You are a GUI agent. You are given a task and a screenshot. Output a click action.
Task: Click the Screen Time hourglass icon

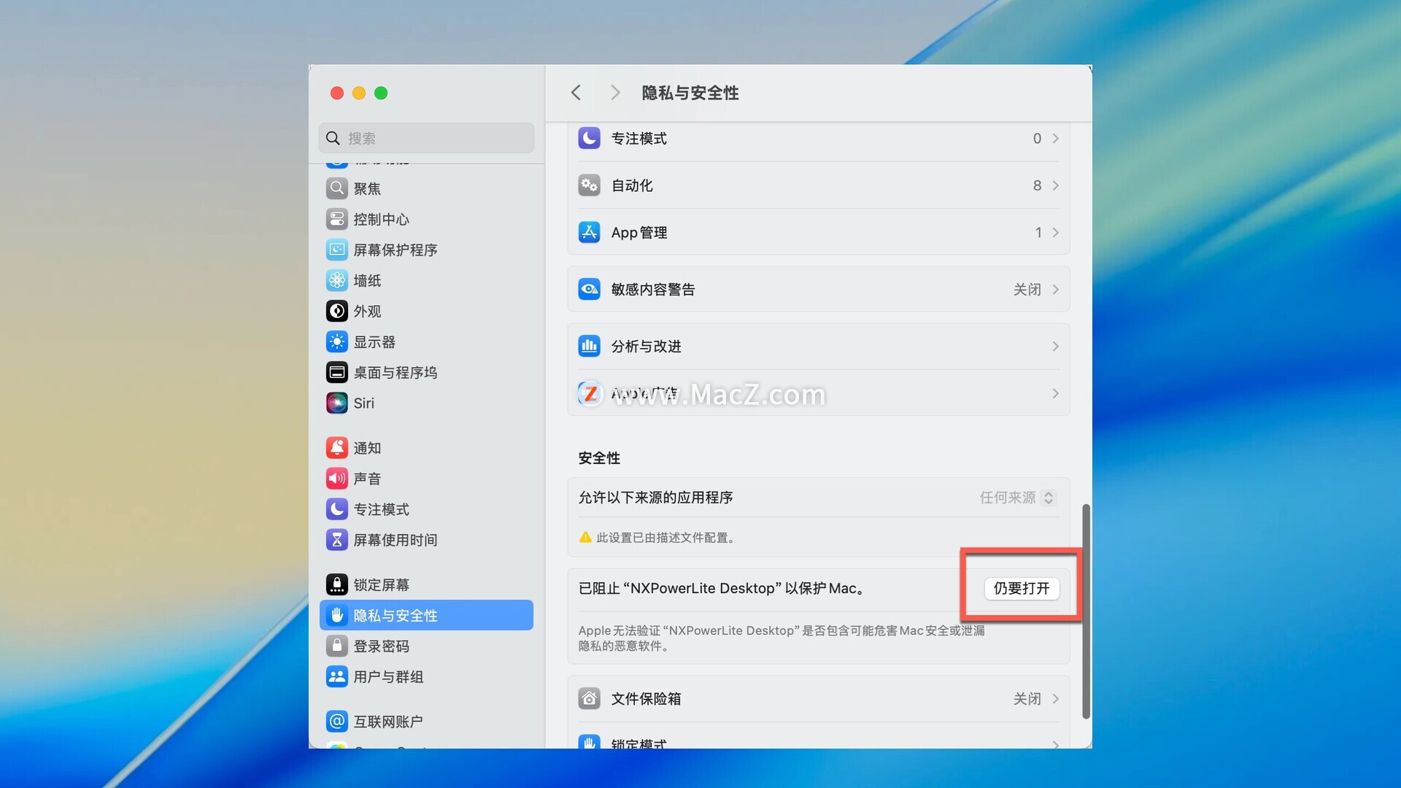click(336, 540)
